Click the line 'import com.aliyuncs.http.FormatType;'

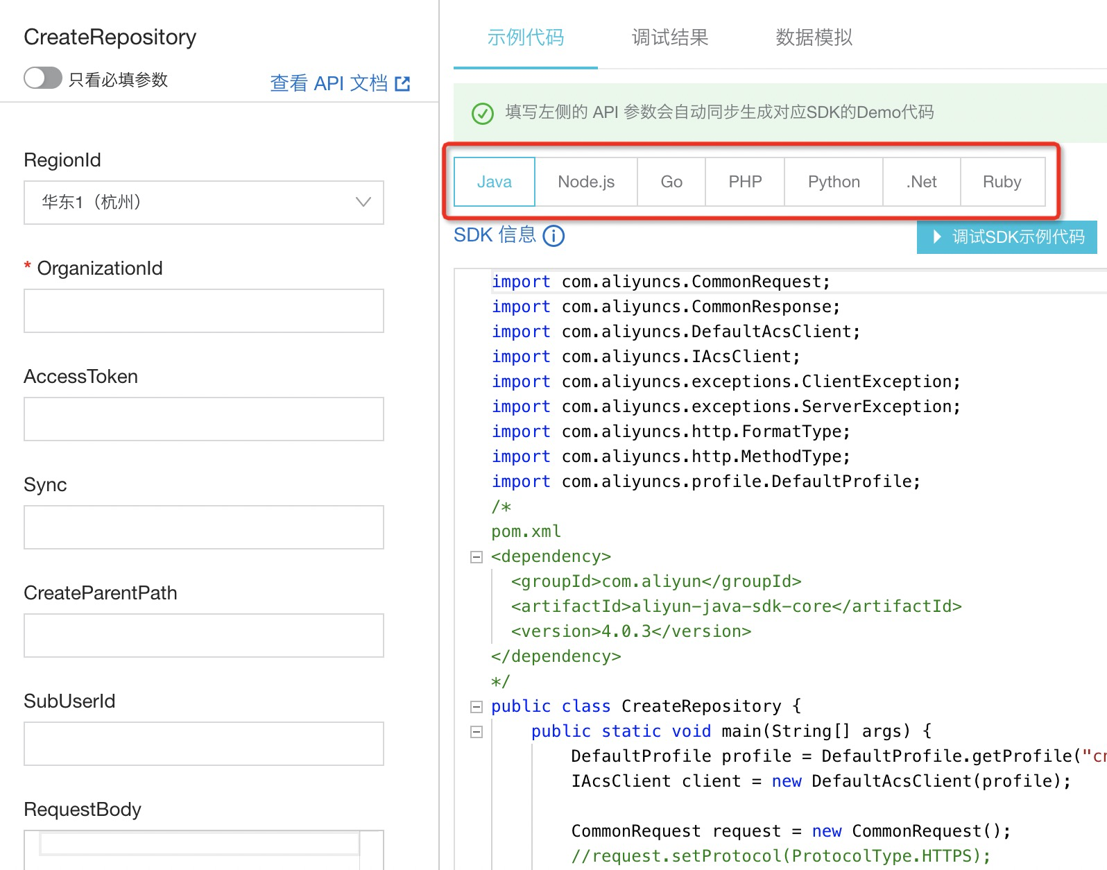point(671,432)
